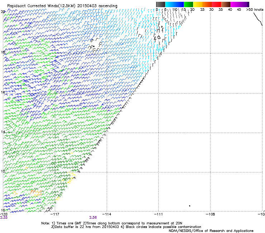Image resolution: width=265 pixels, height=233 pixels.
Task: Click the dark purple >50 knots swatch
Action: [x=248, y=4]
